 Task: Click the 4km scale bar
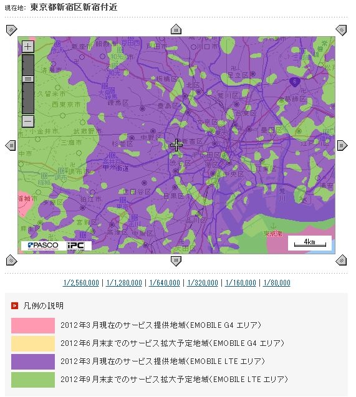pyautogui.click(x=310, y=243)
